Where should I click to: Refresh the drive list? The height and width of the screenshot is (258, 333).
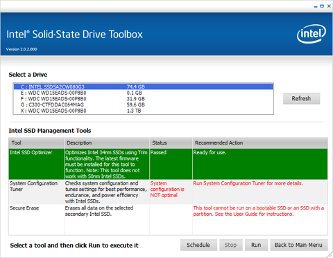(301, 98)
